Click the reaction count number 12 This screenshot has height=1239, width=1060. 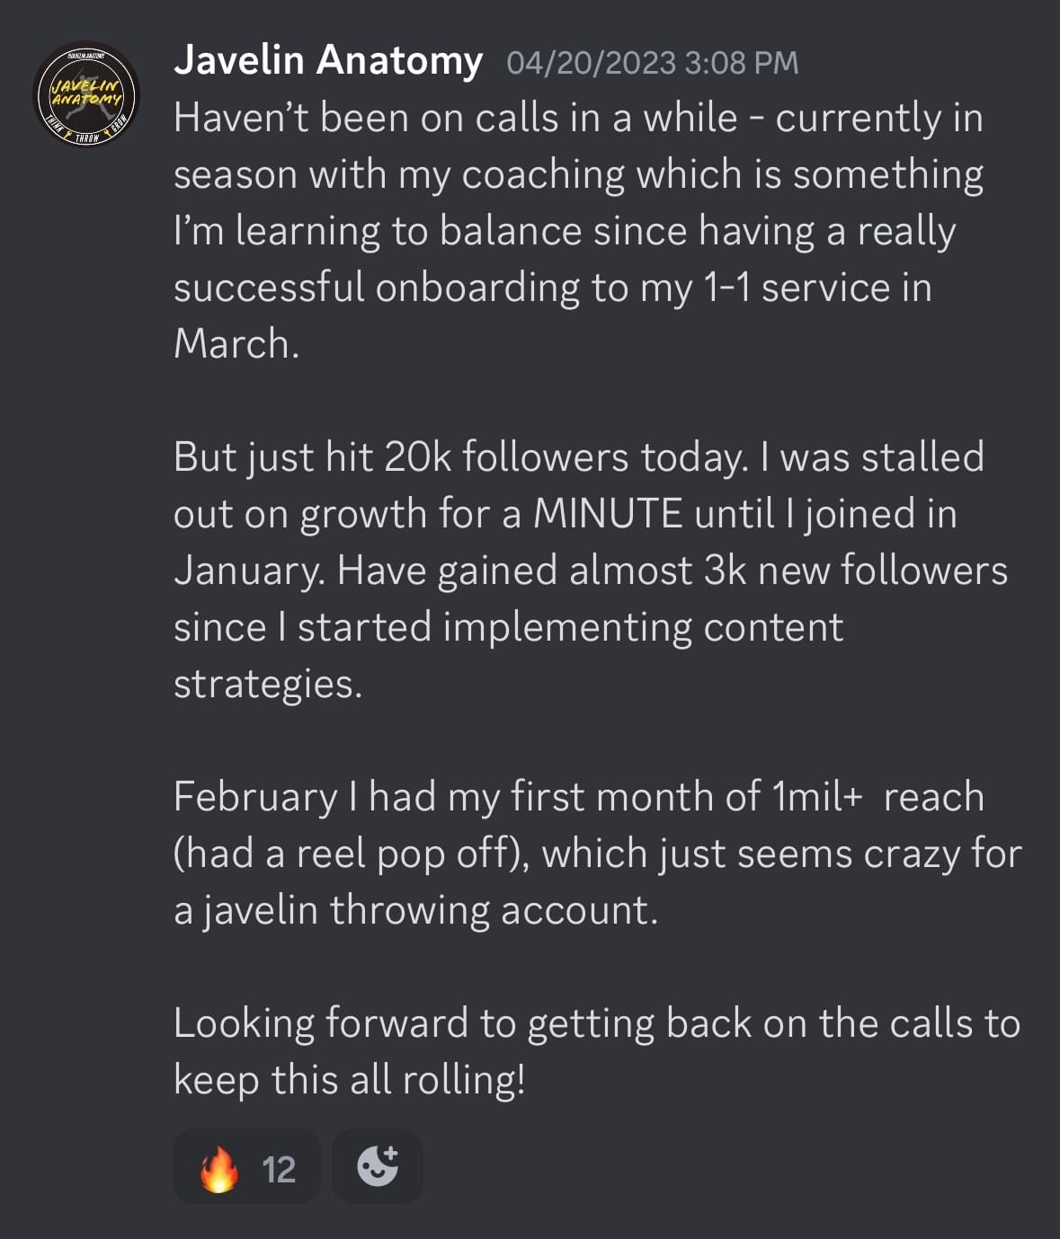[x=279, y=1170]
